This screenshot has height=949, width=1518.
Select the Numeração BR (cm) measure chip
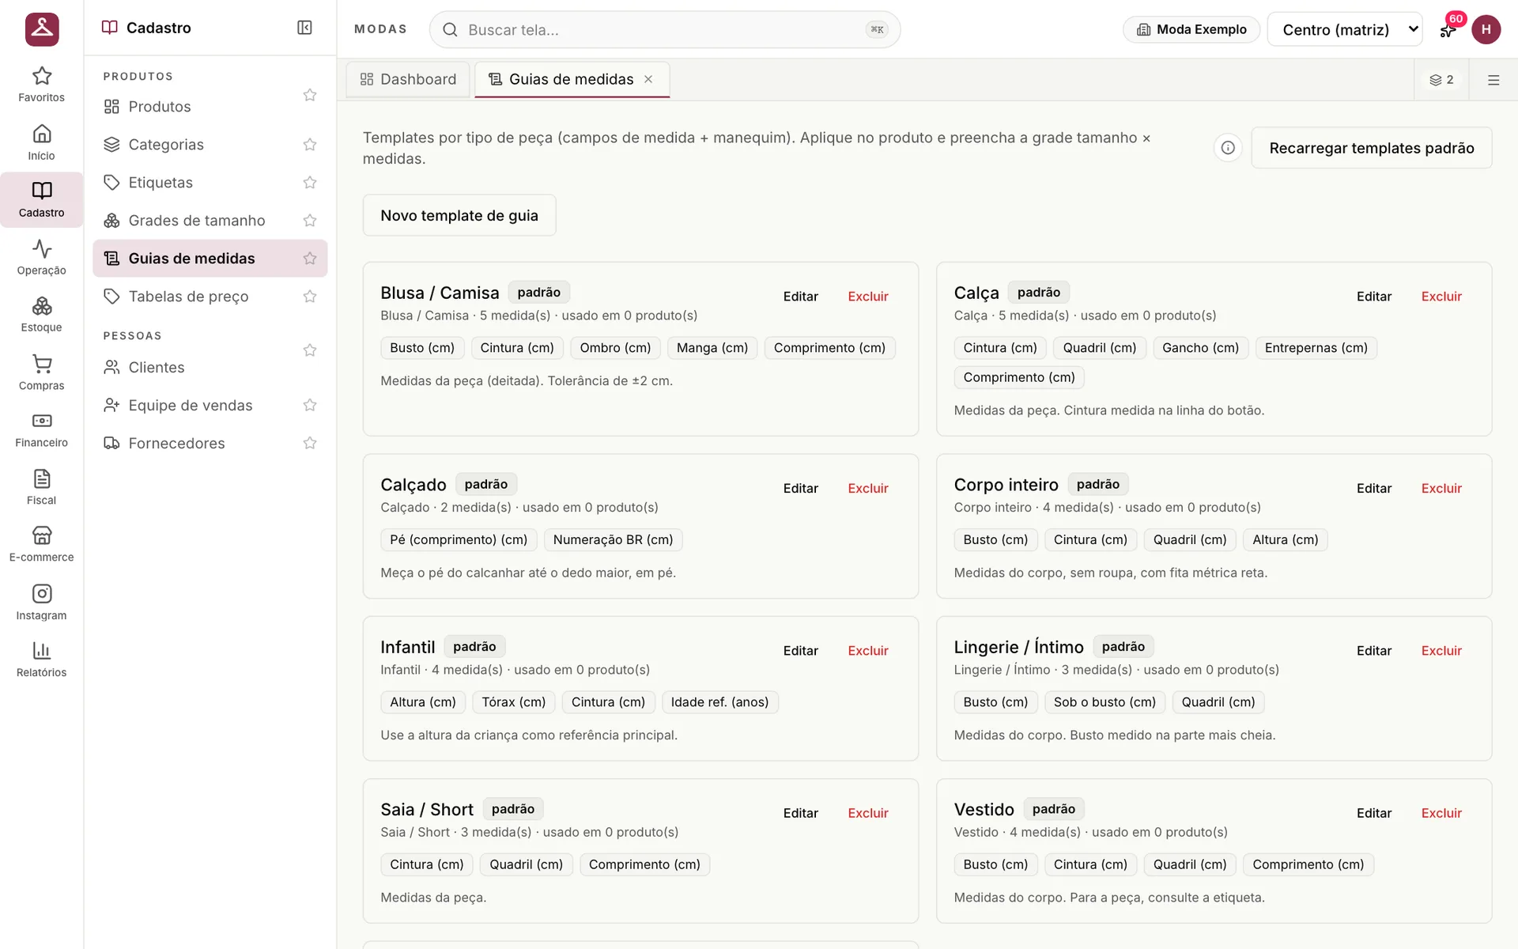tap(613, 540)
